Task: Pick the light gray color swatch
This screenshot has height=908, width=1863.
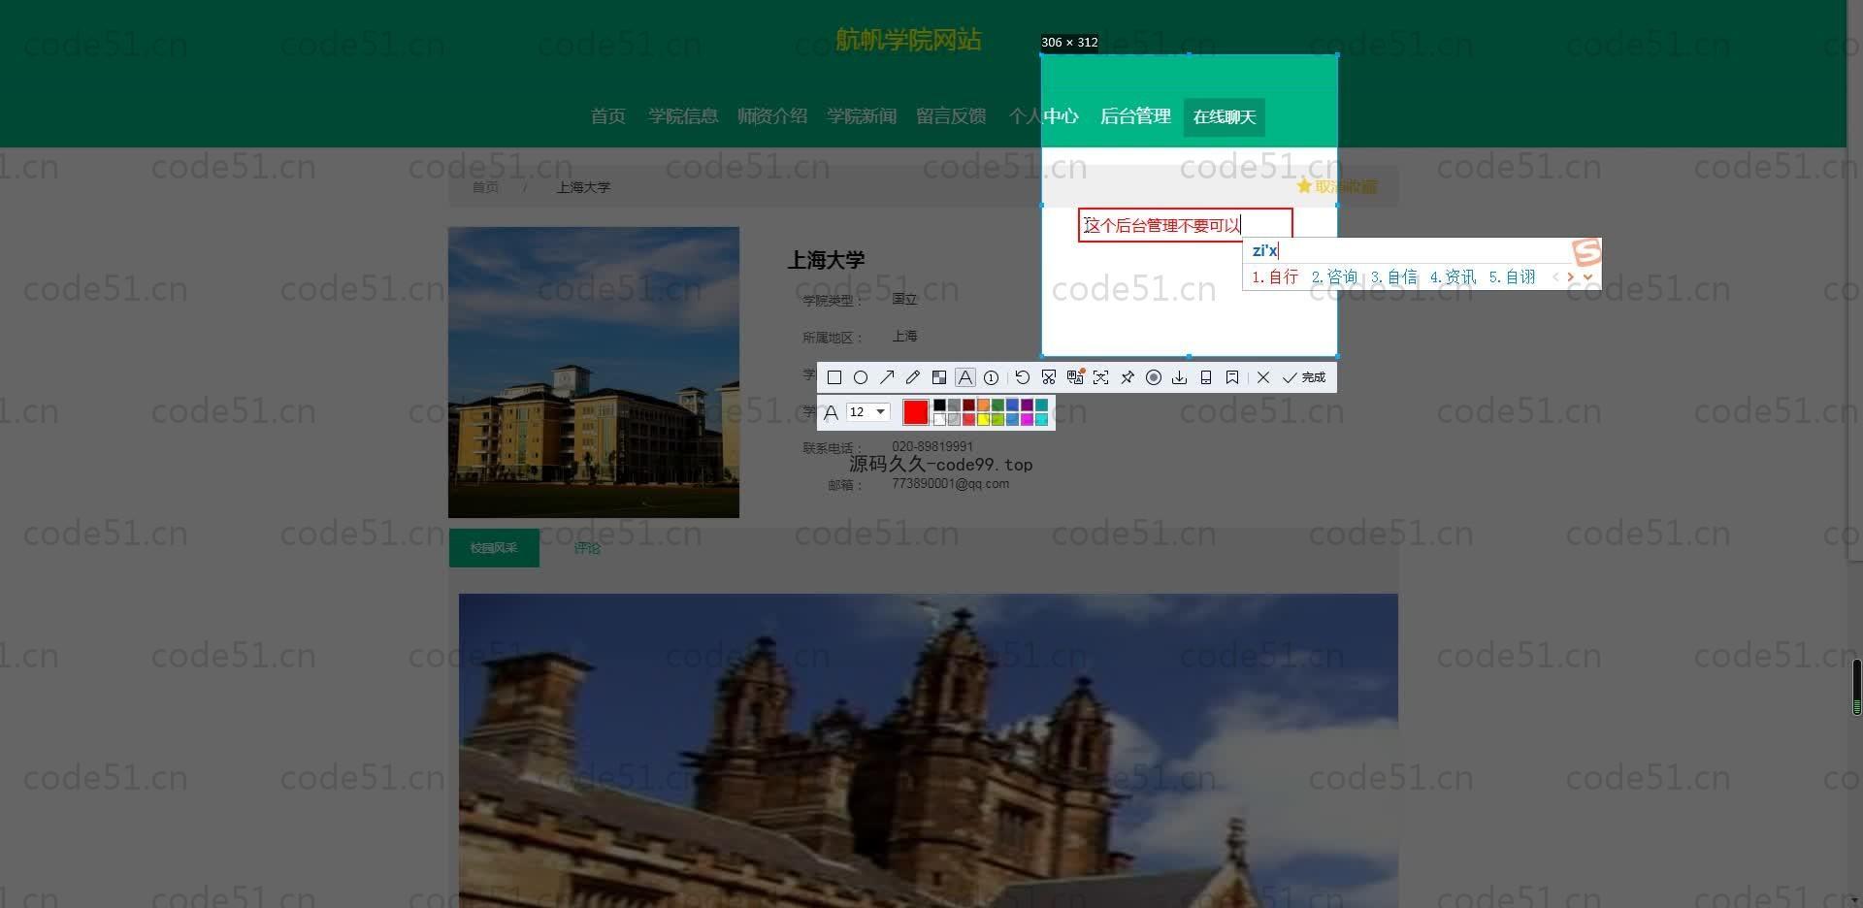Action: point(954,419)
